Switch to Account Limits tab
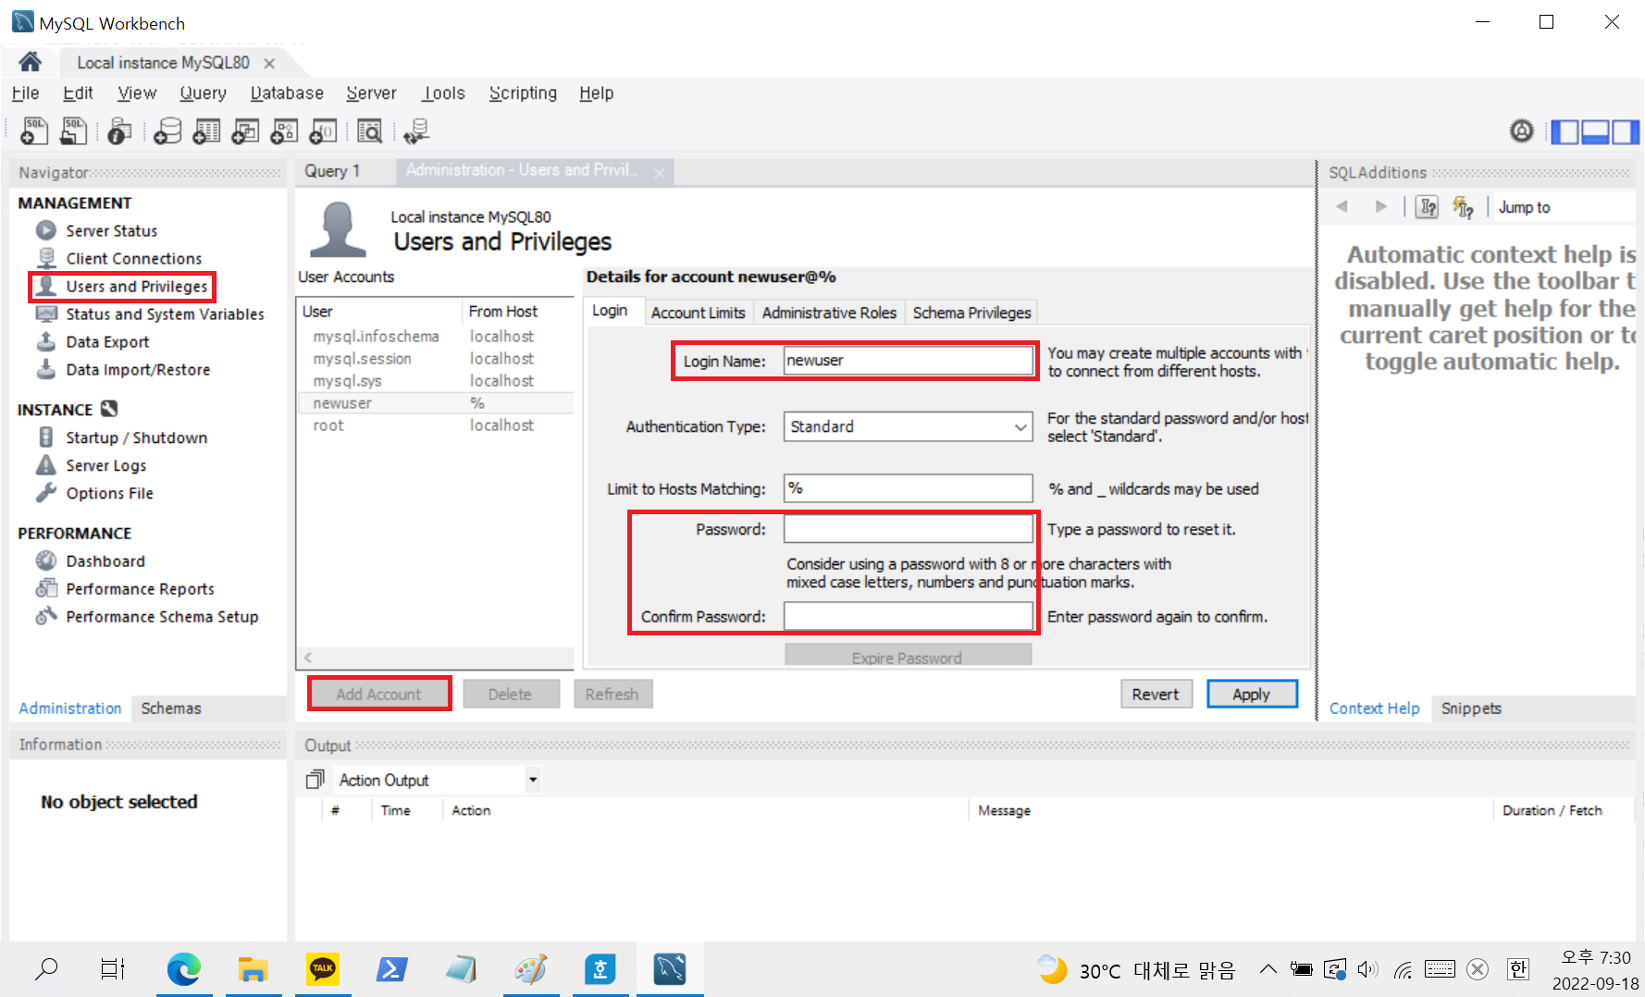Screen dimensions: 1645x997 click(x=698, y=313)
